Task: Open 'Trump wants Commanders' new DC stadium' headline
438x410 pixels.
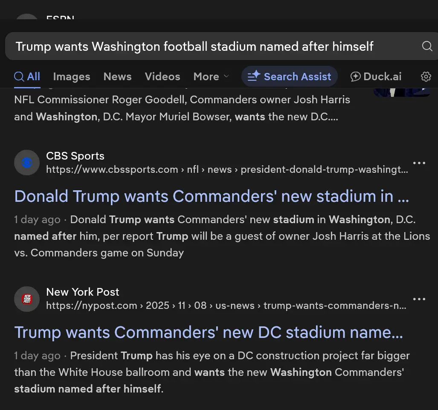Action: pyautogui.click(x=209, y=332)
